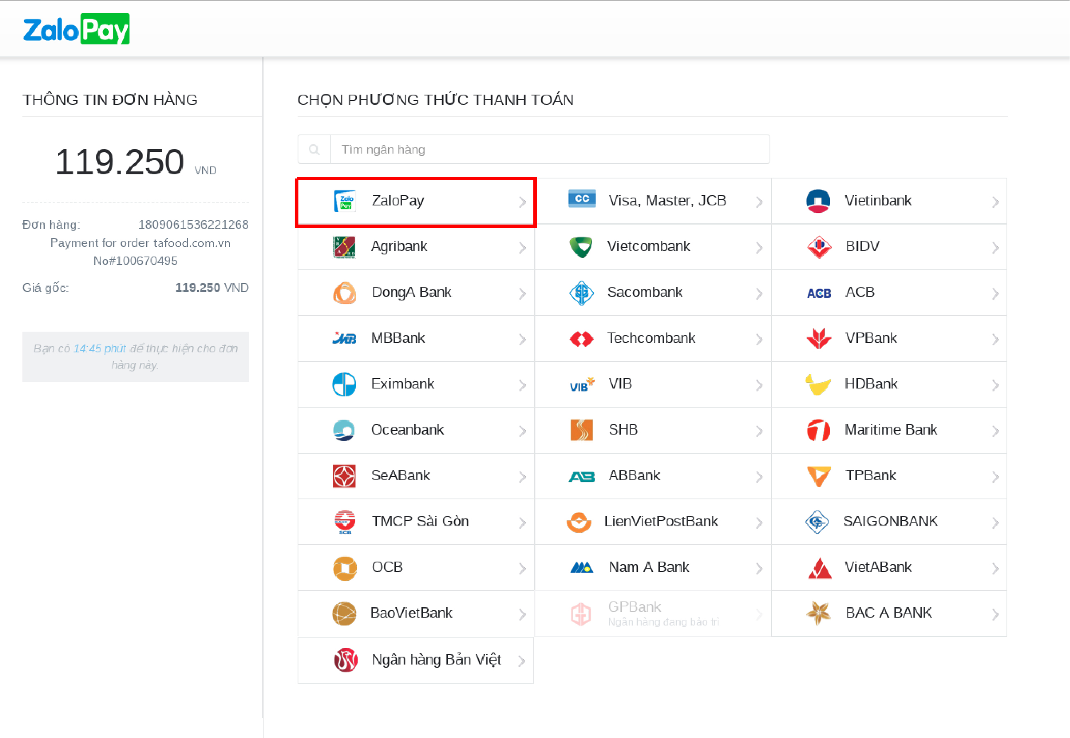Select the TPBank logo icon

pos(819,476)
